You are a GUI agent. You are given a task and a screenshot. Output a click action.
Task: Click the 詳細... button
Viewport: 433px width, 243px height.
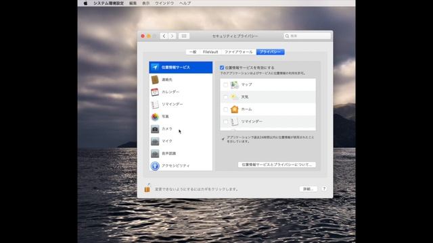click(309, 189)
